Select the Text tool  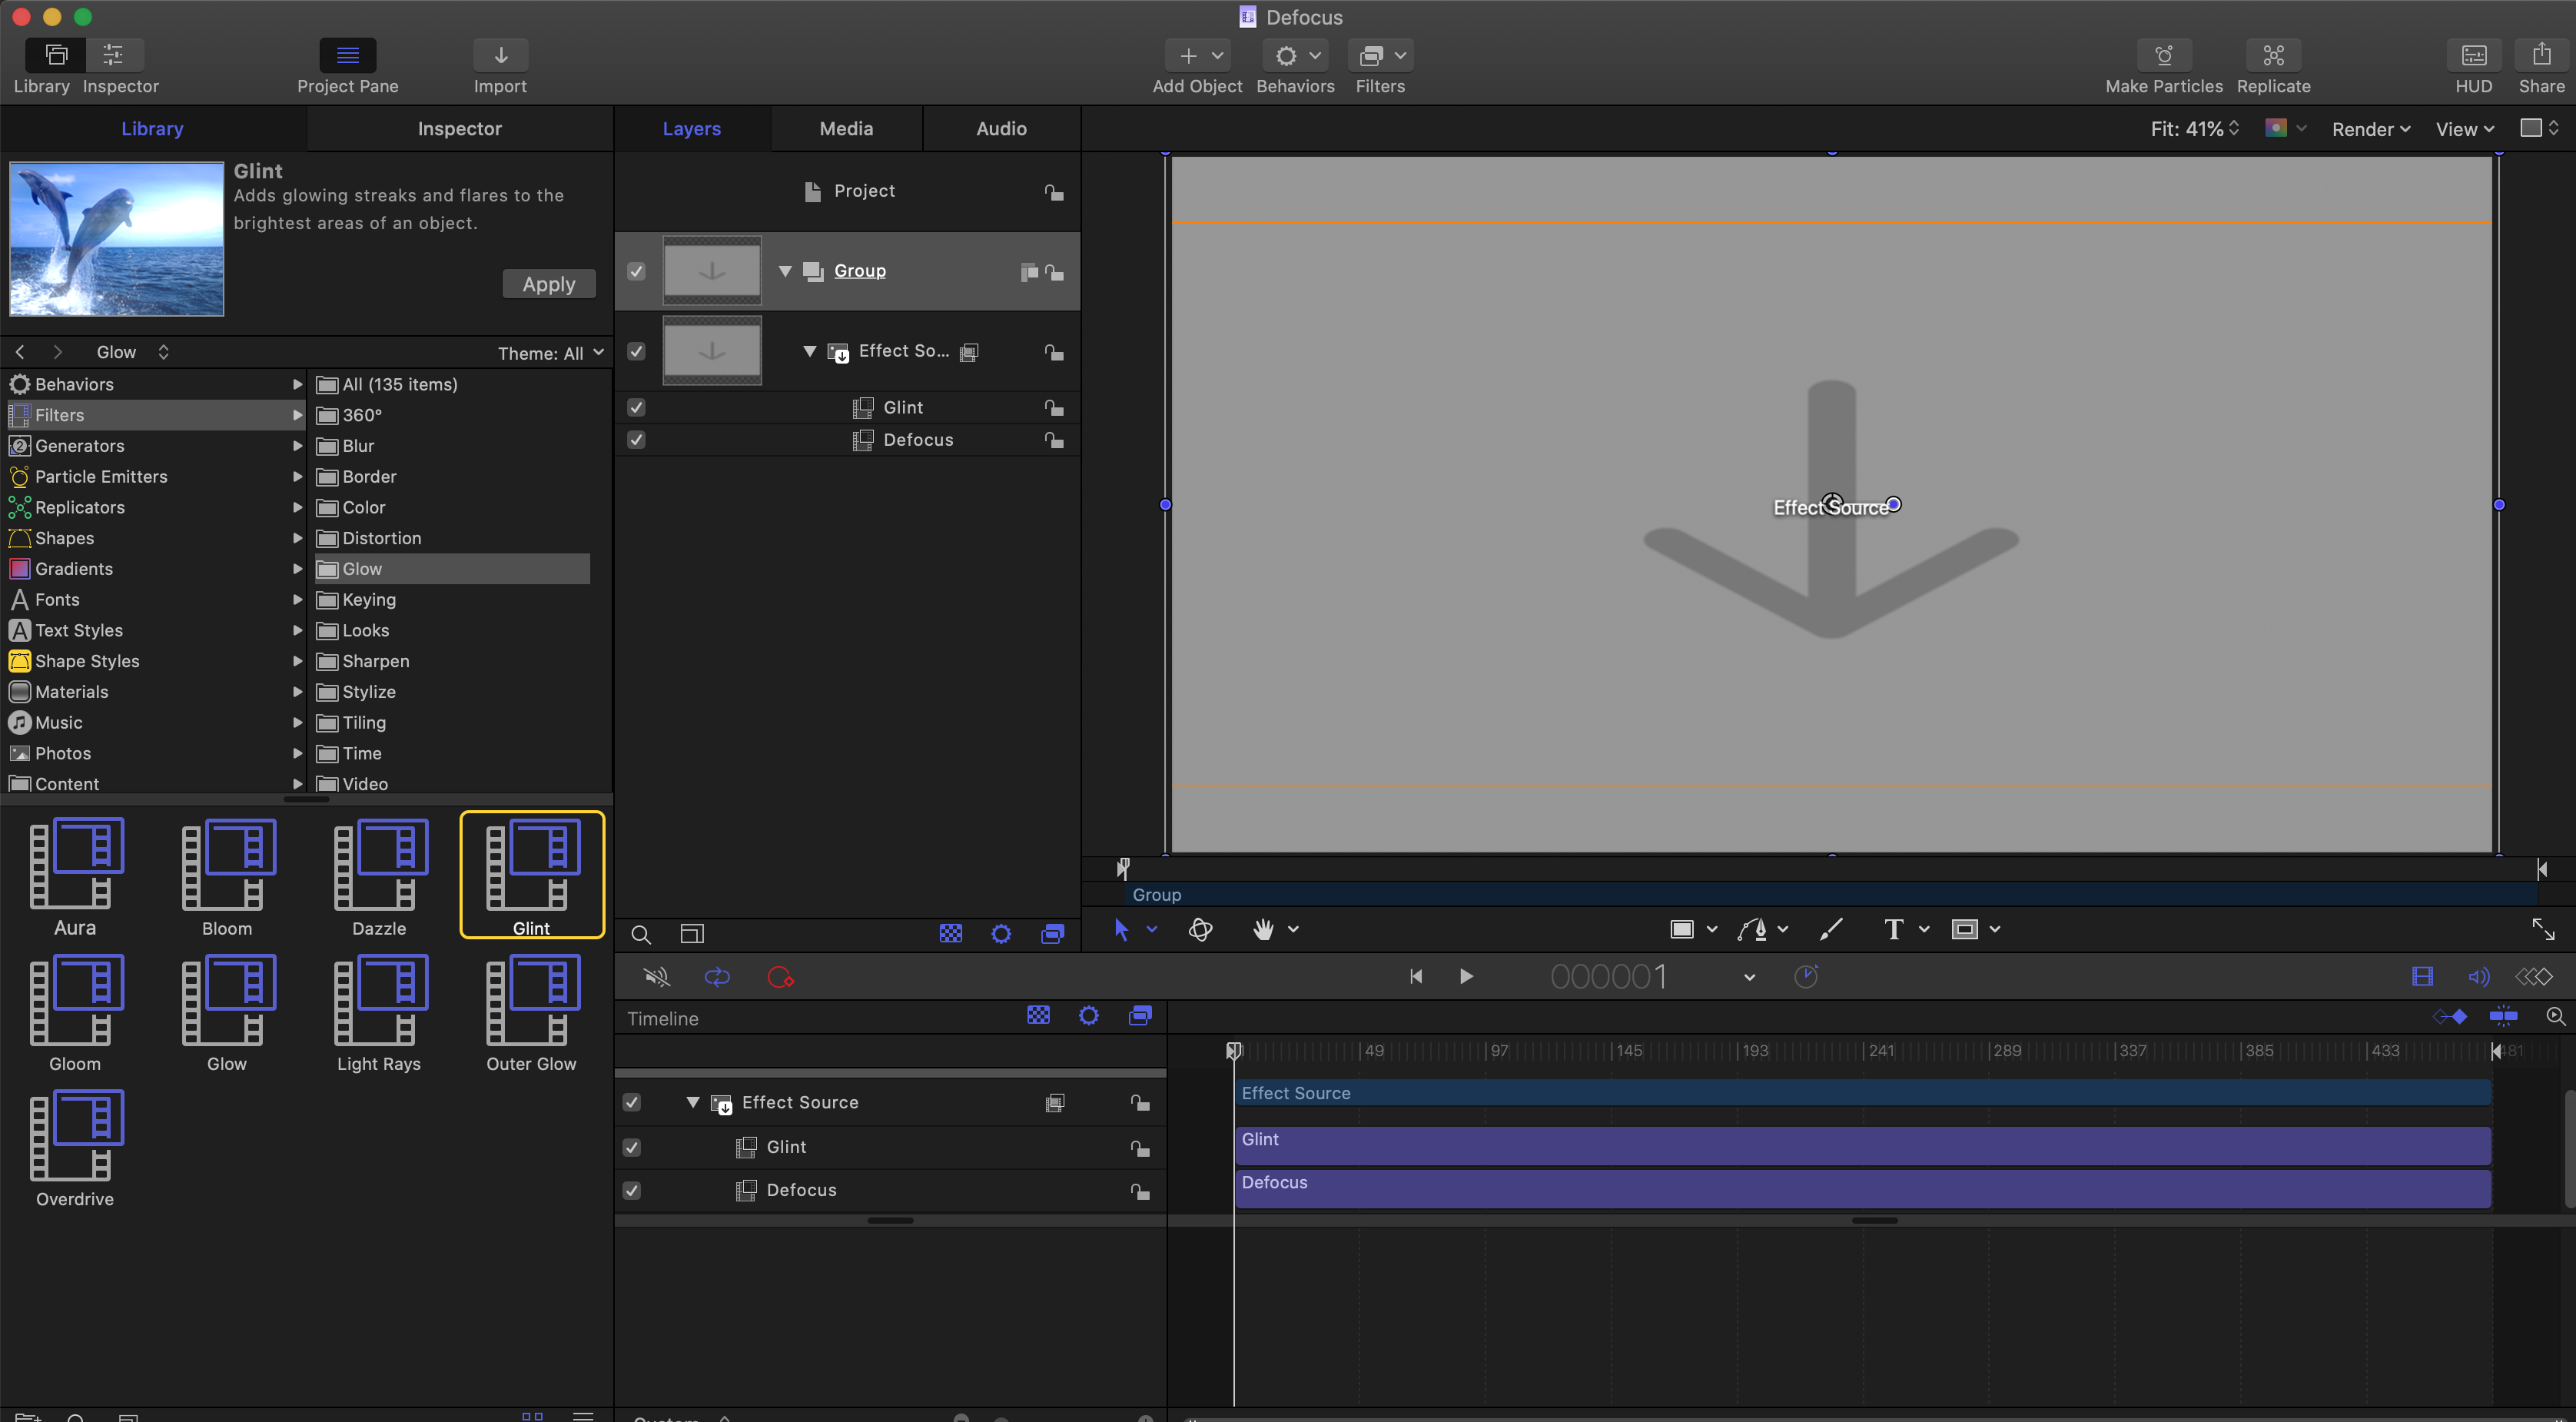(1892, 929)
